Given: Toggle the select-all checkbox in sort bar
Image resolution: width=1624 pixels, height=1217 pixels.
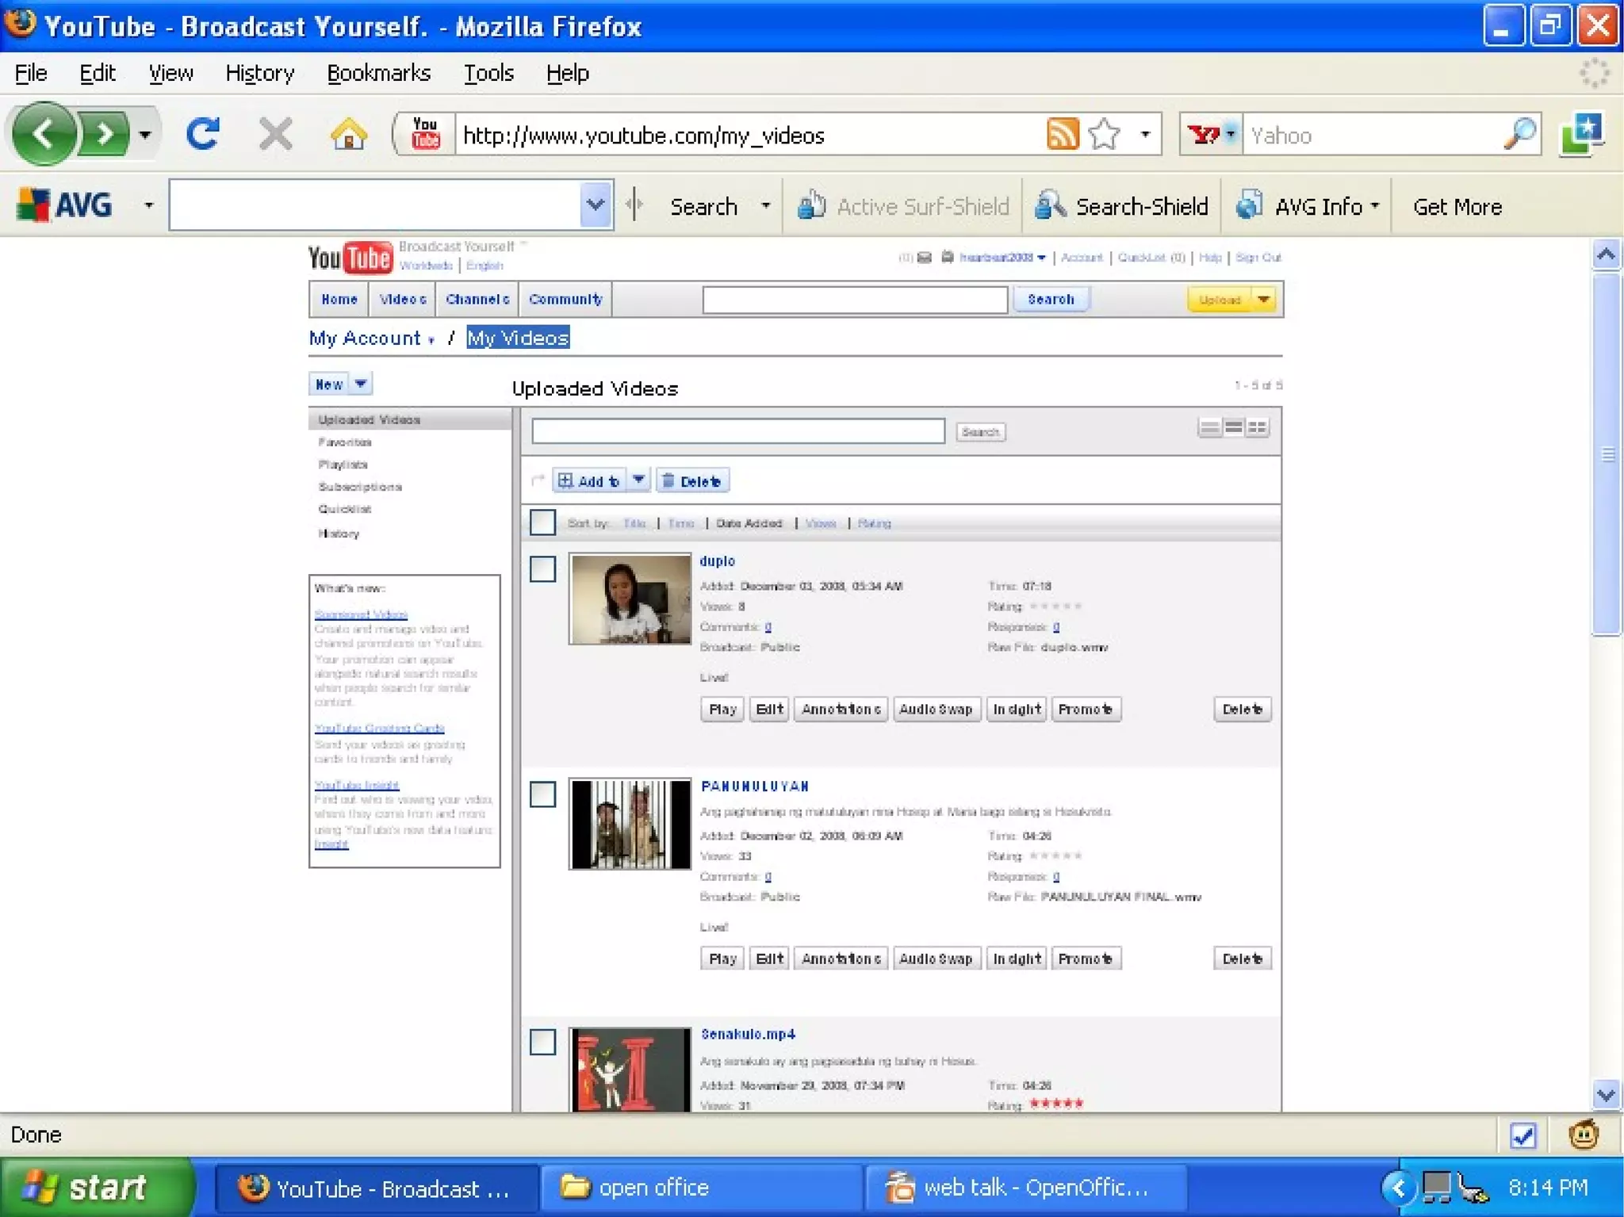Looking at the screenshot, I should pyautogui.click(x=542, y=522).
